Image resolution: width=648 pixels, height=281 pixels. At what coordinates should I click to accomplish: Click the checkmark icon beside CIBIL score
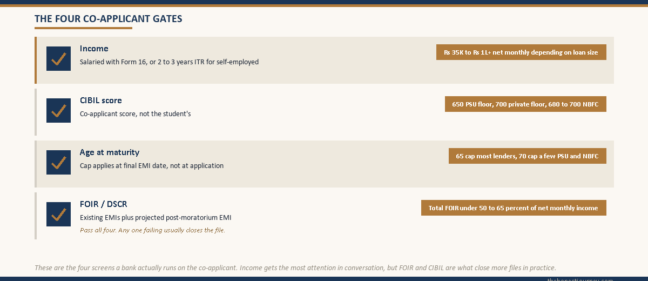click(x=58, y=110)
